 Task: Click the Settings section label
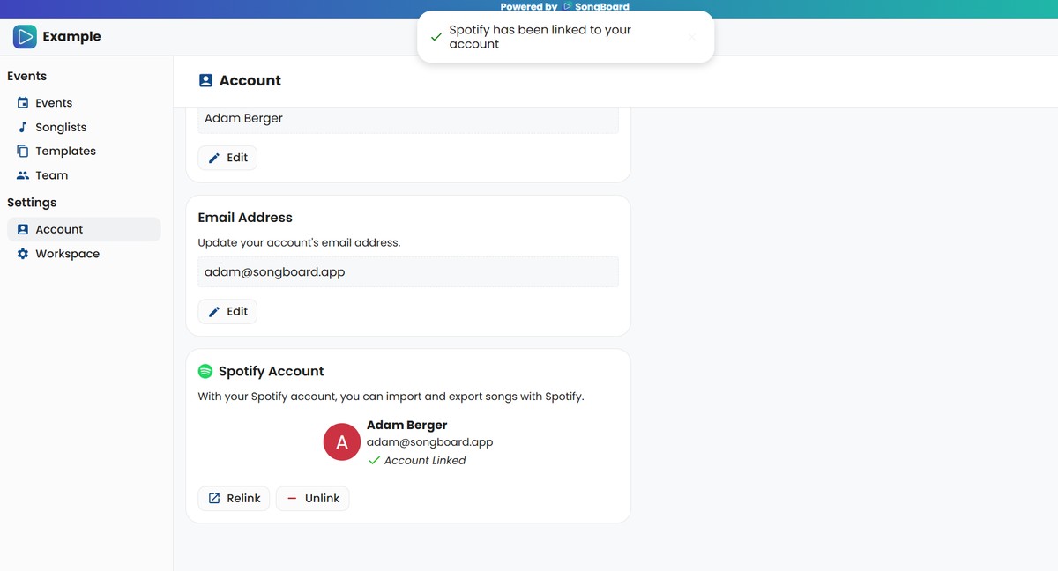[32, 203]
